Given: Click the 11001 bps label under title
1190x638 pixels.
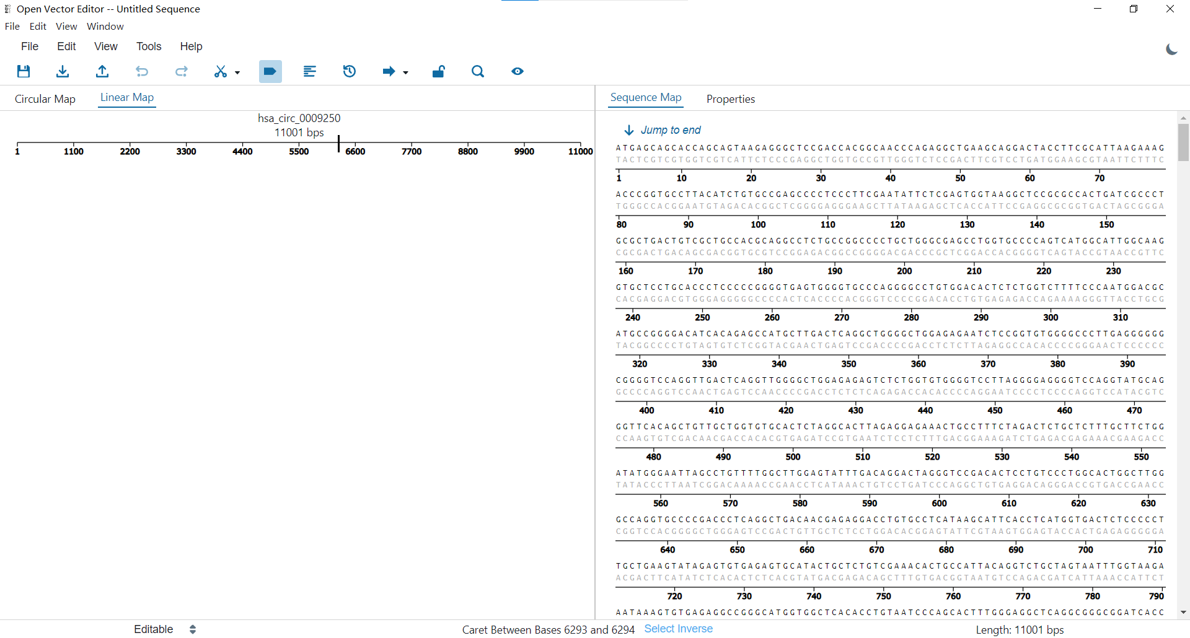Looking at the screenshot, I should pos(299,133).
